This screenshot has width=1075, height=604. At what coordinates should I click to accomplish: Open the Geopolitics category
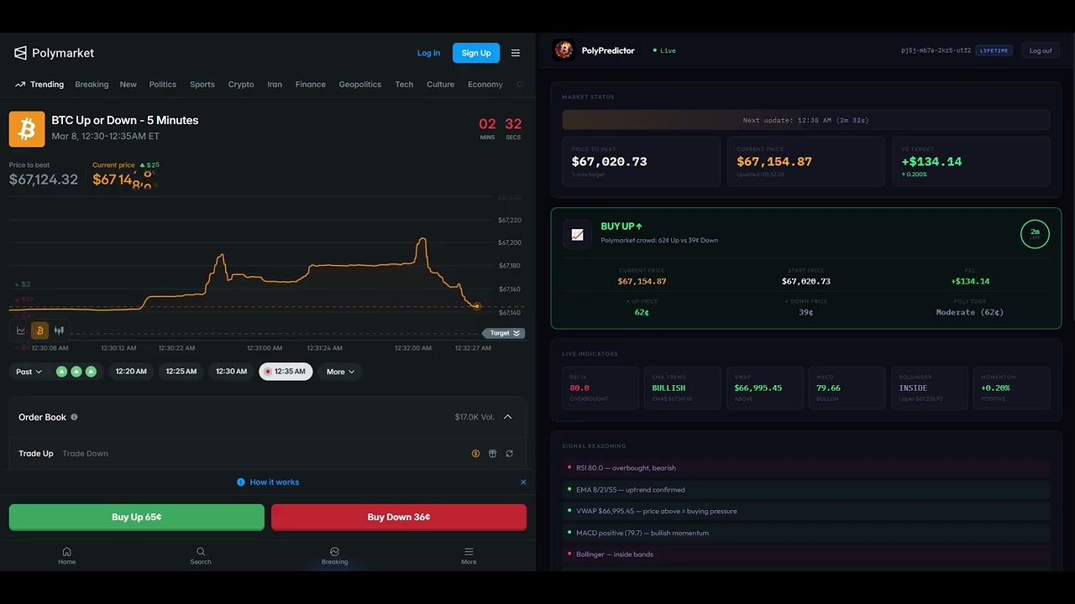360,85
